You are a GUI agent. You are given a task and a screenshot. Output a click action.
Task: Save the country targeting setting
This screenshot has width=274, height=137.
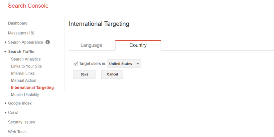coord(85,75)
